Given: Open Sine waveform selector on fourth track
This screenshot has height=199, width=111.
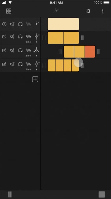Looking at the screenshot, I should pyautogui.click(x=28, y=66).
